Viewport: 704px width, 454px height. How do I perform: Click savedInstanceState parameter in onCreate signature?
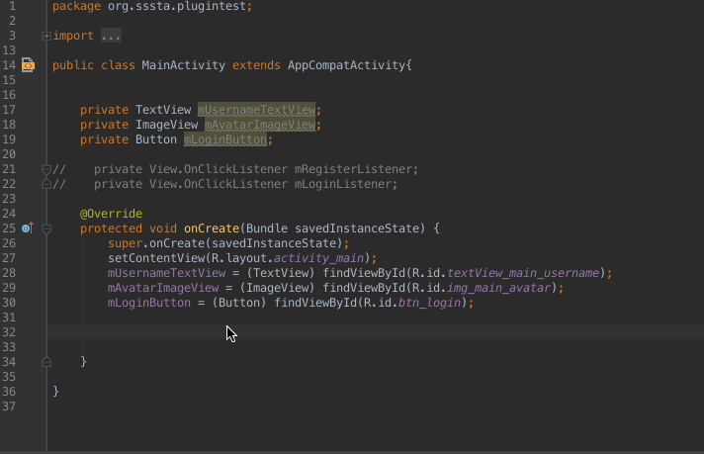pos(357,228)
